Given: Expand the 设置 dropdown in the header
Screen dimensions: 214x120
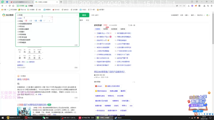Looking at the screenshot, I should pyautogui.click(x=187, y=15).
